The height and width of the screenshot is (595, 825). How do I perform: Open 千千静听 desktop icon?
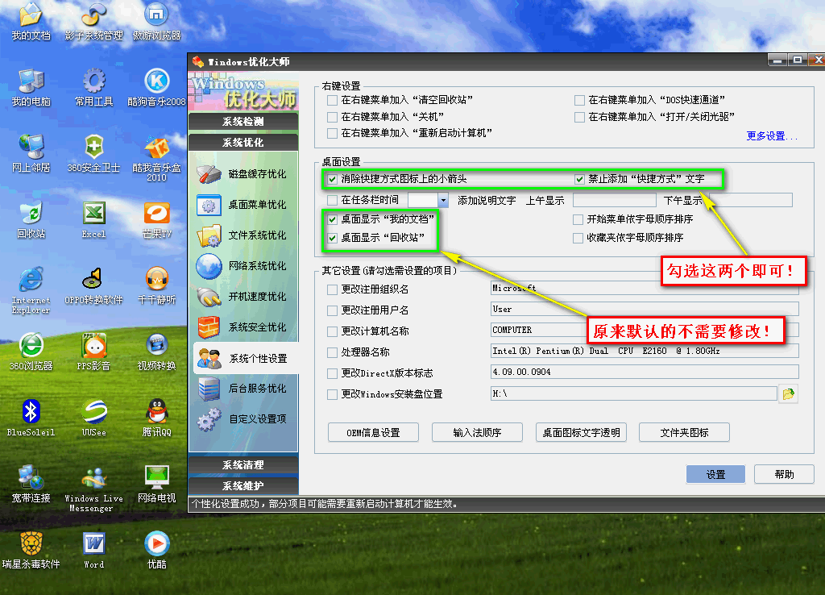pos(157,285)
